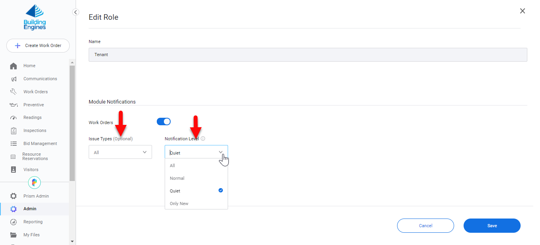Click the Create Work Order button
Image resolution: width=540 pixels, height=245 pixels.
click(x=38, y=45)
